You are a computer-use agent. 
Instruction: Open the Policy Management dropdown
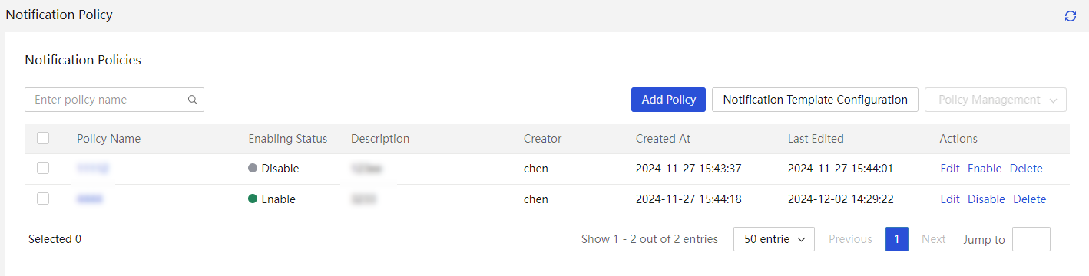pyautogui.click(x=996, y=100)
